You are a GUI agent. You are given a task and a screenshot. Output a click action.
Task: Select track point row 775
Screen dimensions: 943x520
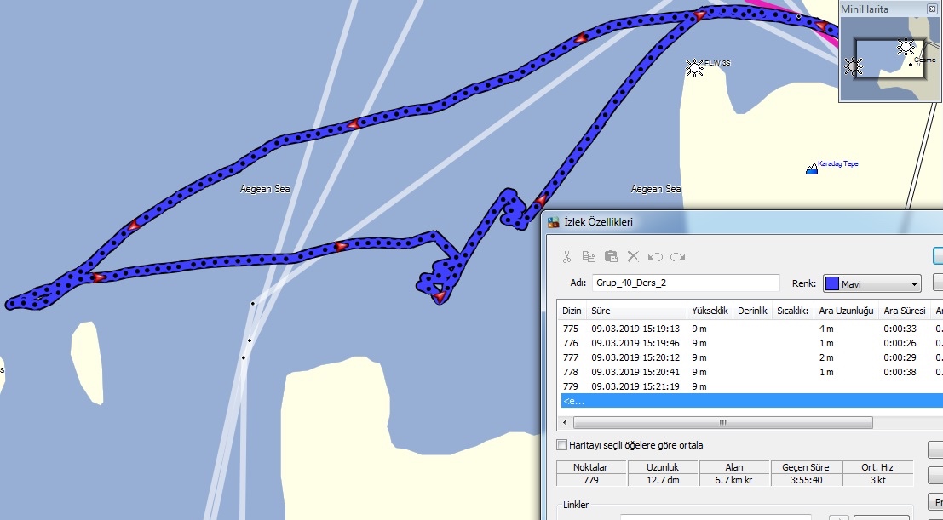tap(750, 329)
